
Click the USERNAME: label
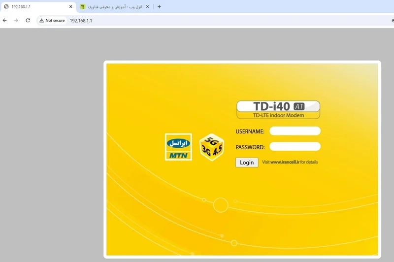pyautogui.click(x=250, y=131)
